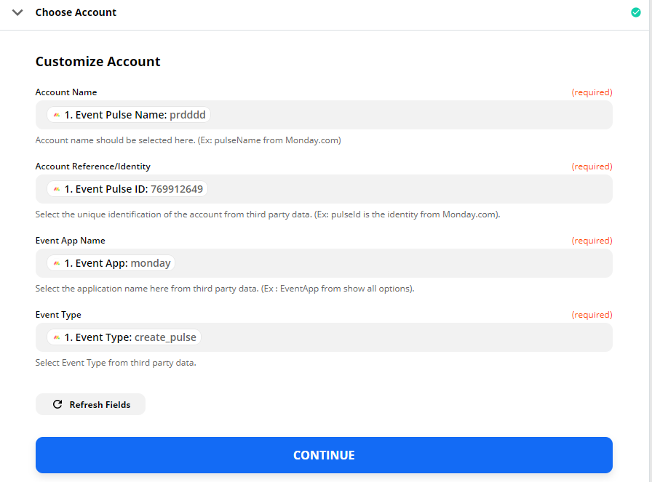Click the blue CONTINUE button
The image size is (652, 482).
click(324, 455)
